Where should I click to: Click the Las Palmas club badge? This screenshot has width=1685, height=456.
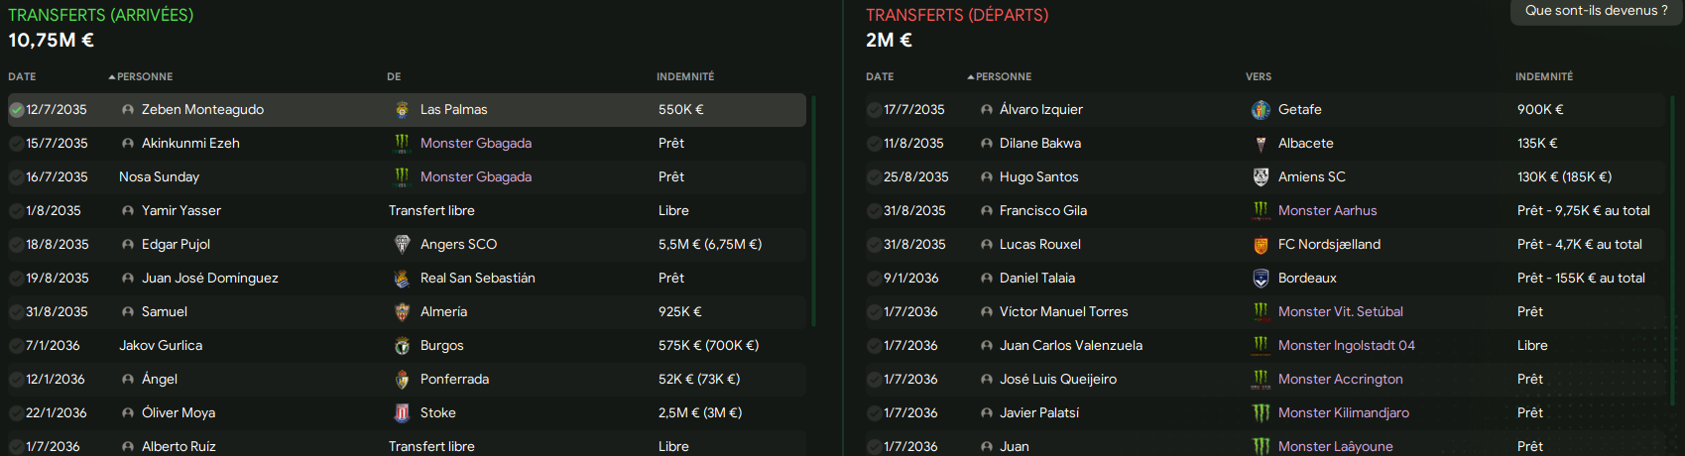click(x=402, y=110)
